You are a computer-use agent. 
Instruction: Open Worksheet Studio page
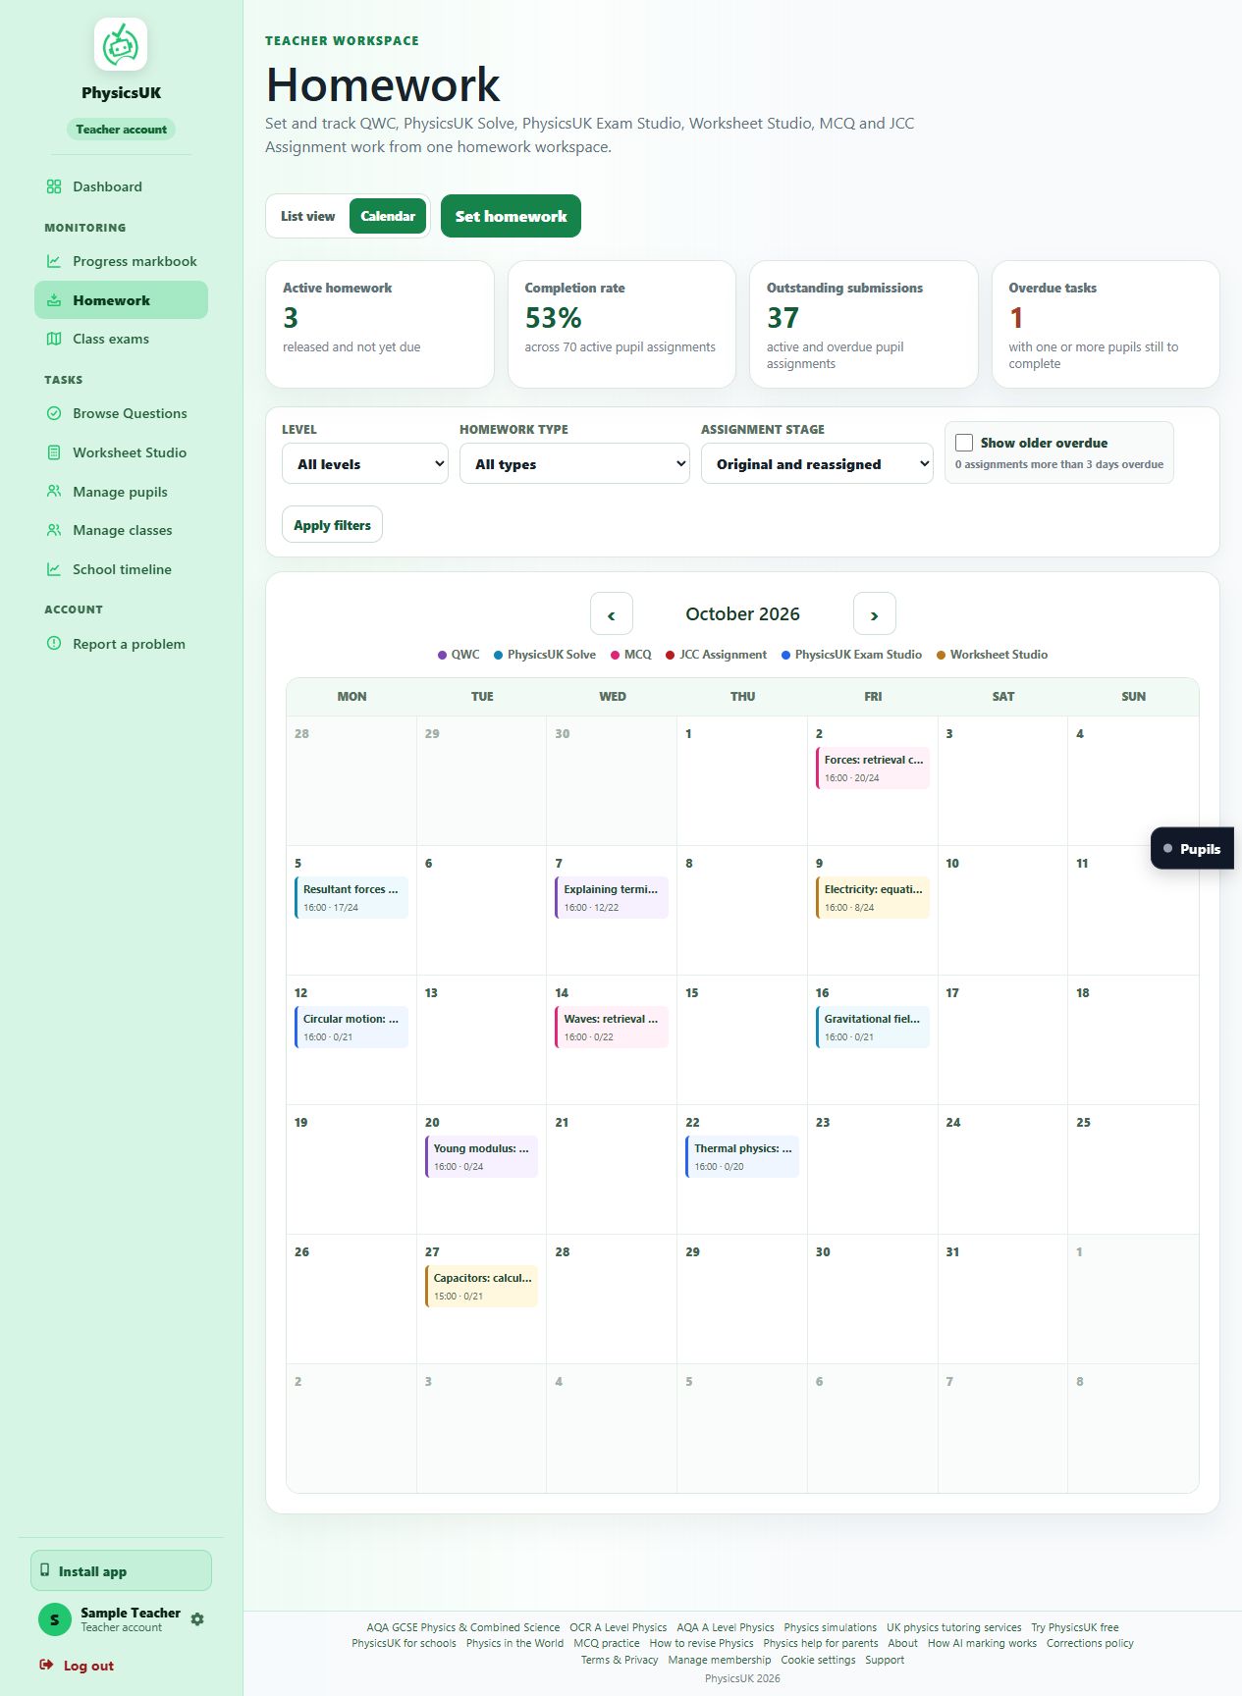pos(121,452)
